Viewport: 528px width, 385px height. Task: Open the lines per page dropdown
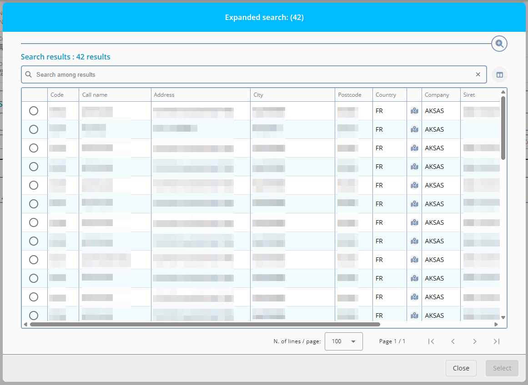click(343, 341)
